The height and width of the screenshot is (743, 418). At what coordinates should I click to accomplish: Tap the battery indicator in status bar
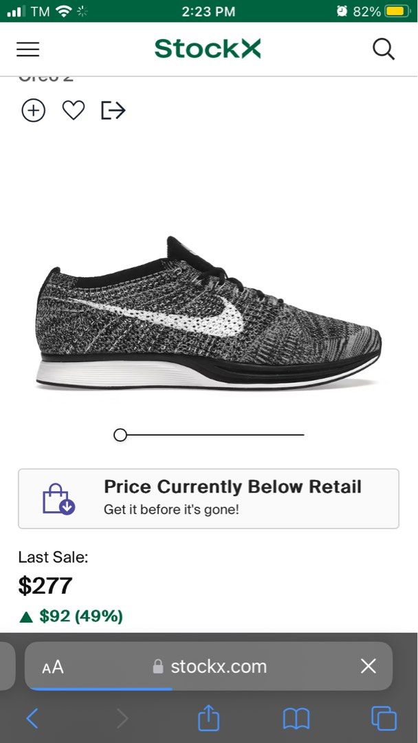point(397,11)
